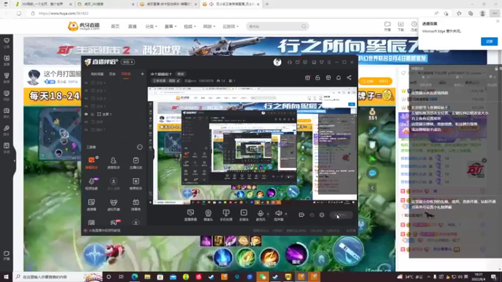Expand the speaker options arrow

286,214
